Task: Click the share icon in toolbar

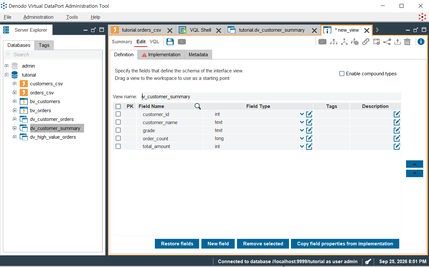Action: (387, 42)
